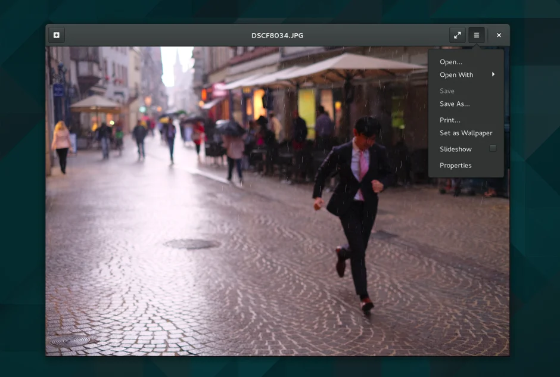The width and height of the screenshot is (560, 377).
Task: Select Save As... in the menu
Action: [455, 104]
